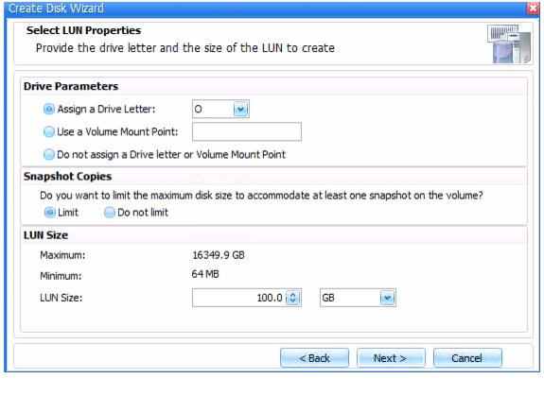Expand the GB size unit dropdown
This screenshot has height=396, width=544.
387,298
